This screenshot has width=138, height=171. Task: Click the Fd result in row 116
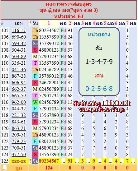click(63, 102)
